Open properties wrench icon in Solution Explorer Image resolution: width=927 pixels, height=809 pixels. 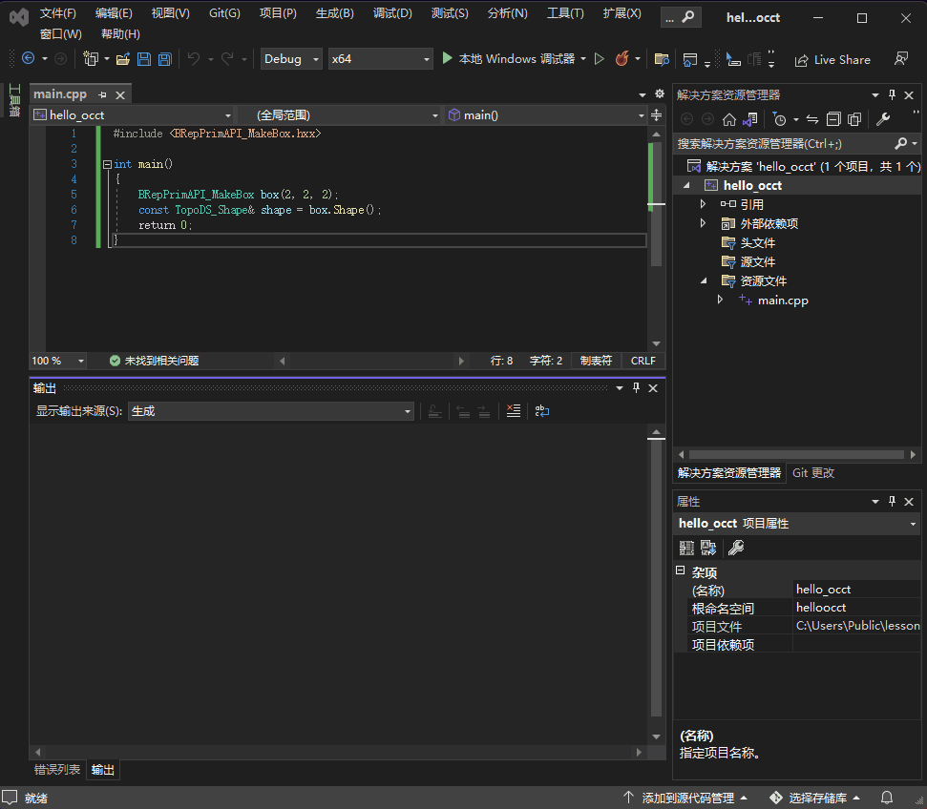pyautogui.click(x=883, y=119)
